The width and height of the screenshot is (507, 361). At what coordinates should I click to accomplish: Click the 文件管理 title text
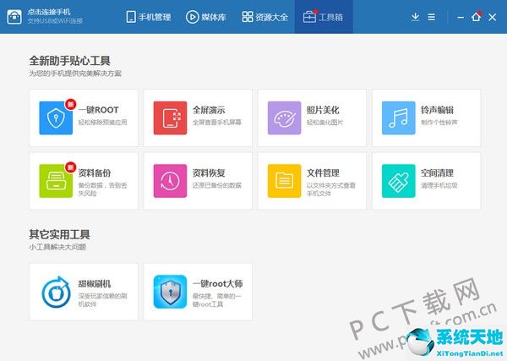[x=323, y=172]
